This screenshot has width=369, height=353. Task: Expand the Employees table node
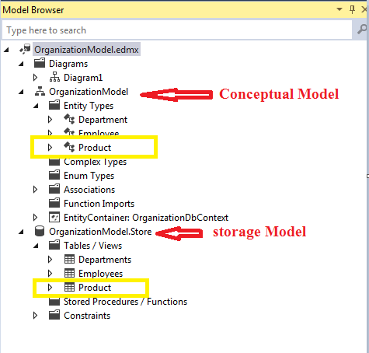pos(50,274)
